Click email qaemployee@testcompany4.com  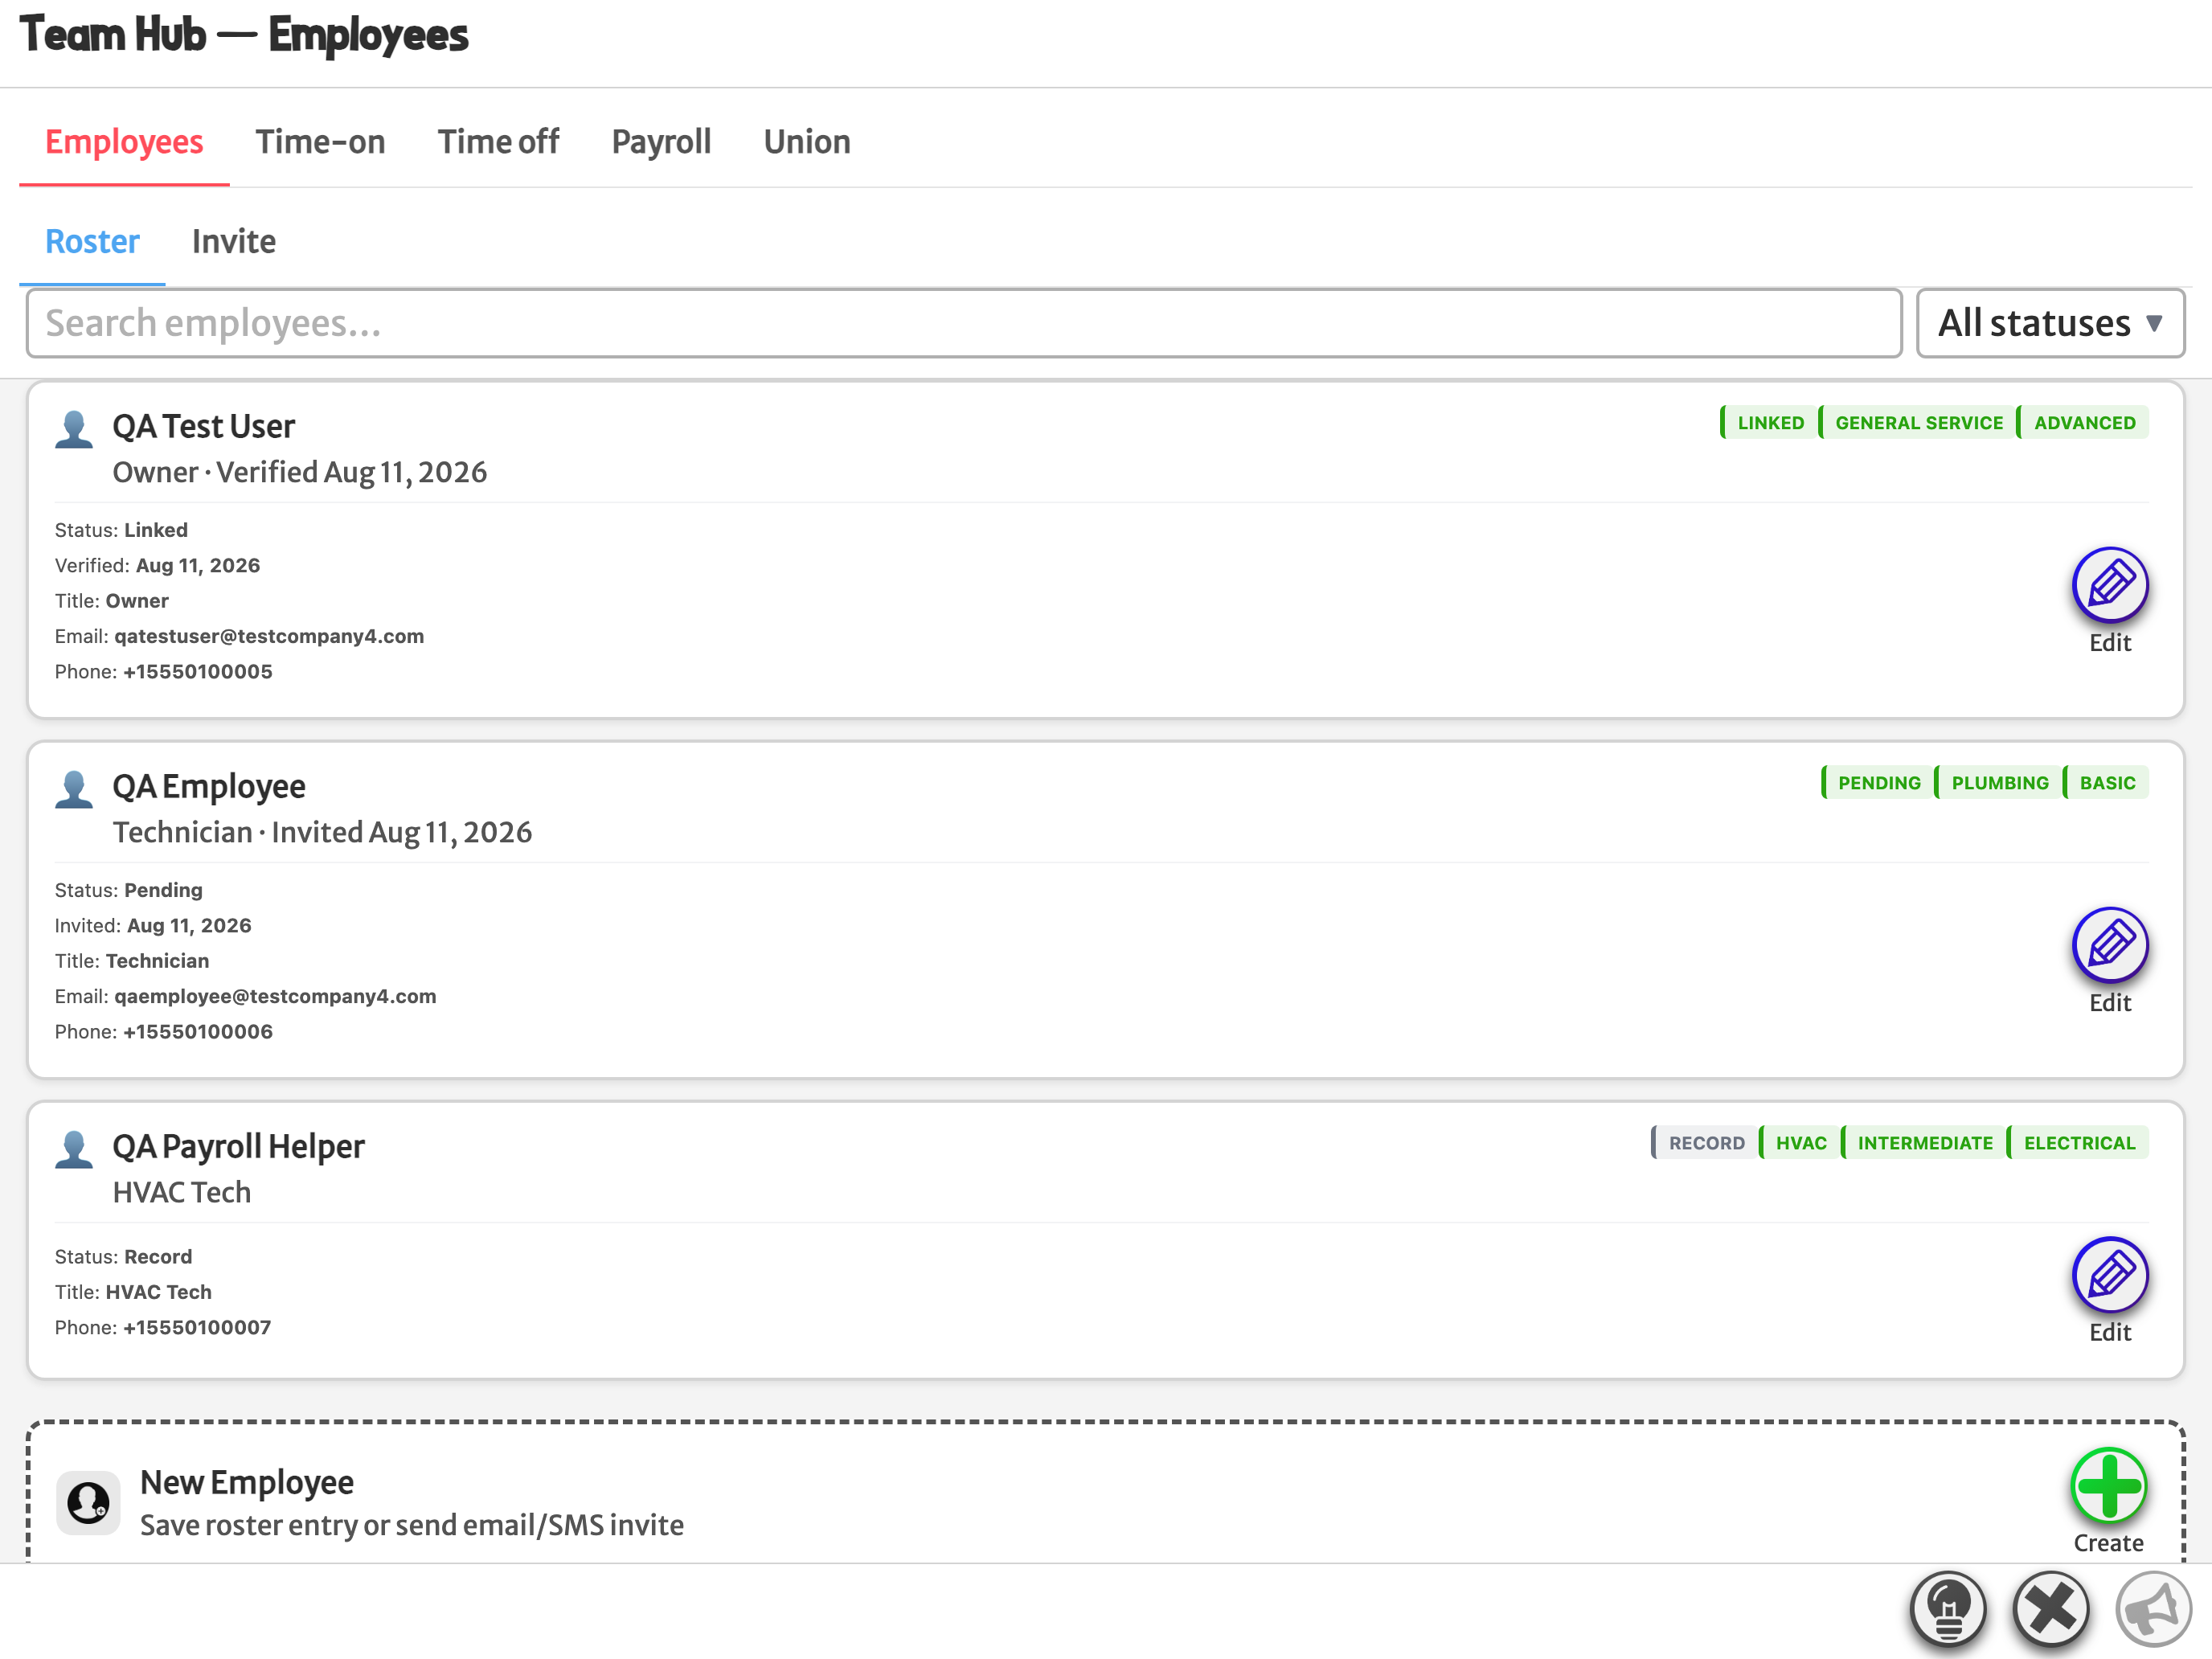tap(275, 997)
